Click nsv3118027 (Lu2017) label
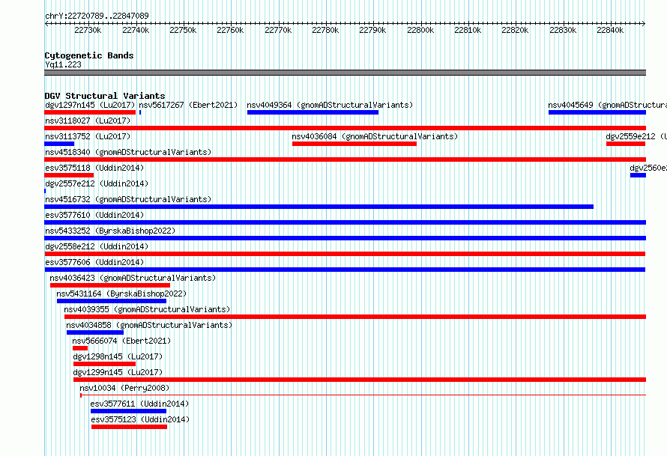667x456 pixels. 88,121
